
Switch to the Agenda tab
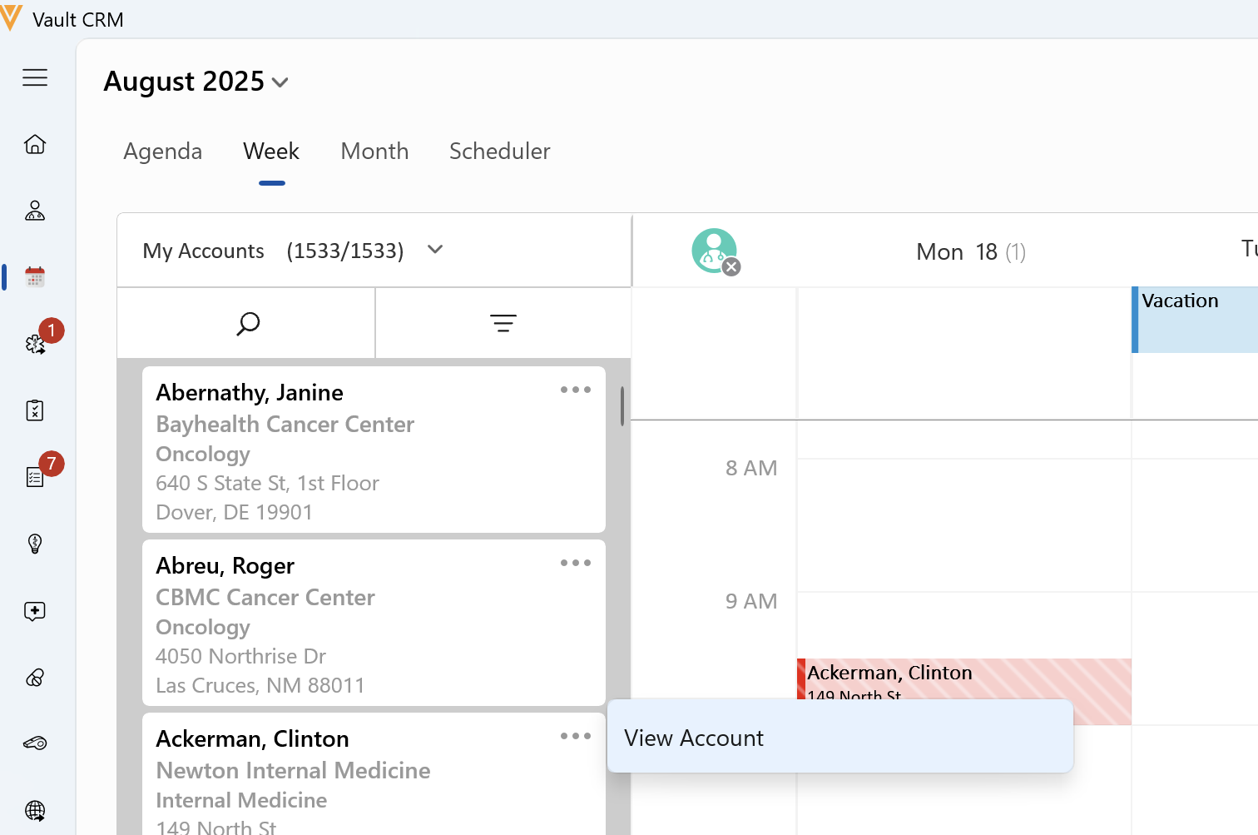pyautogui.click(x=163, y=152)
